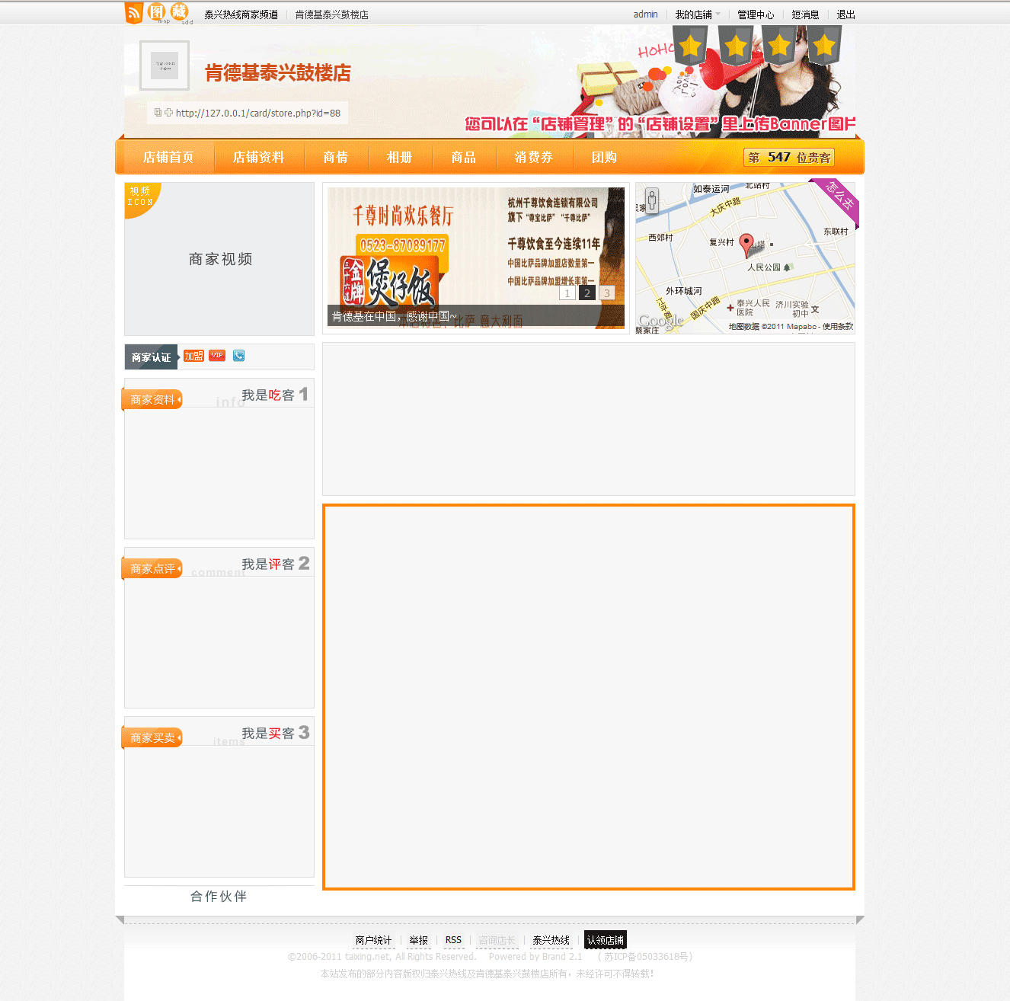Click the third star rating badge
The height and width of the screenshot is (1001, 1010).
pyautogui.click(x=779, y=46)
